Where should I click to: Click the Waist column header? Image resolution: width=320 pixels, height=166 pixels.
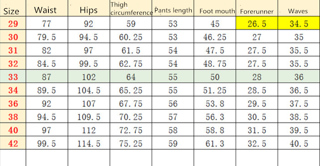point(45,10)
